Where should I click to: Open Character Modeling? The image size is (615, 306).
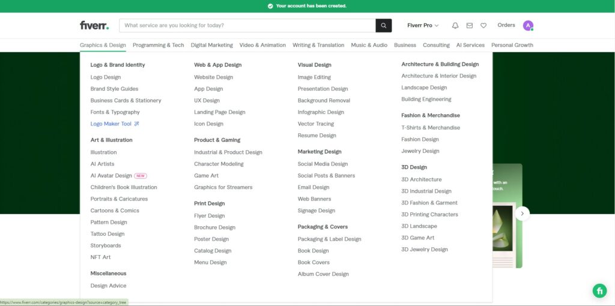219,164
